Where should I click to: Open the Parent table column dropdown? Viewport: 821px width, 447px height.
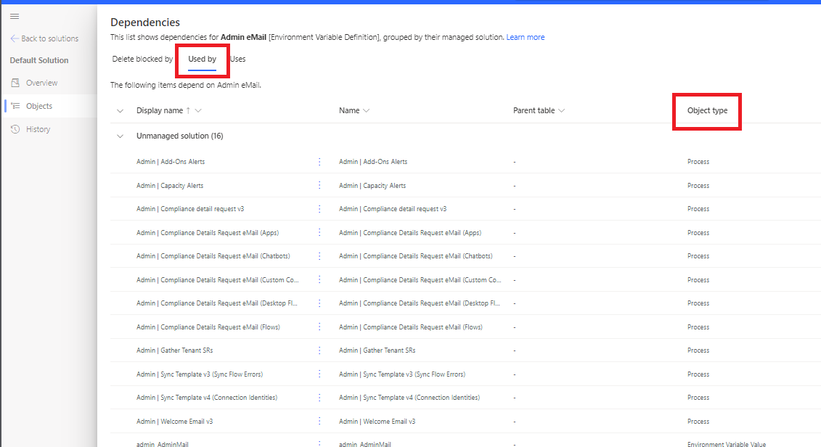coord(561,110)
